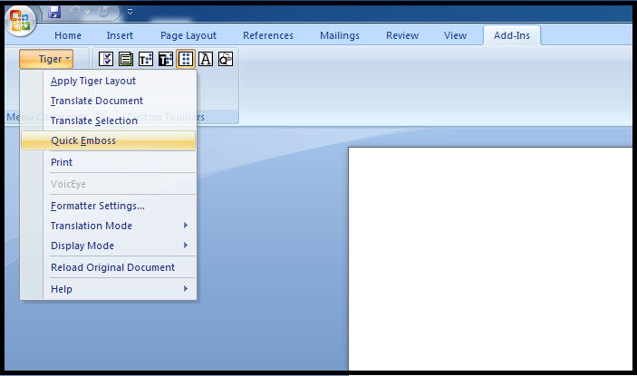Viewport: 637px width, 376px height.
Task: Collapse the Tiger dropdown menu button
Action: pos(46,59)
